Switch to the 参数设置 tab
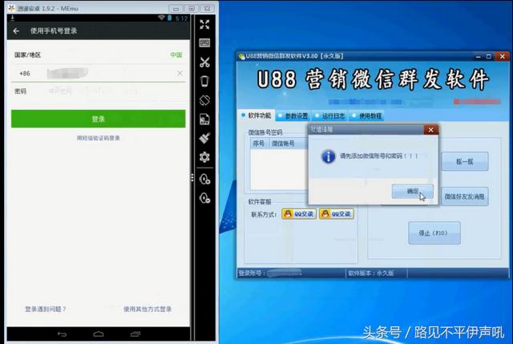 [x=293, y=115]
